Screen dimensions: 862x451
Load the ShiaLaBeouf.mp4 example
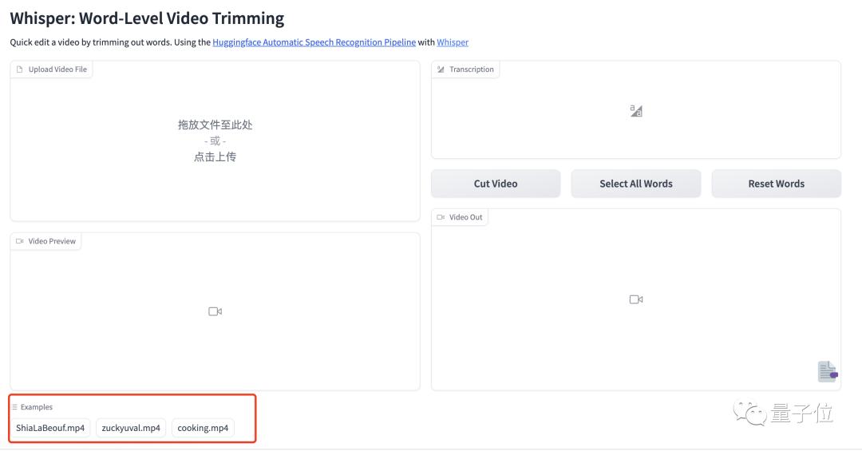(x=50, y=428)
